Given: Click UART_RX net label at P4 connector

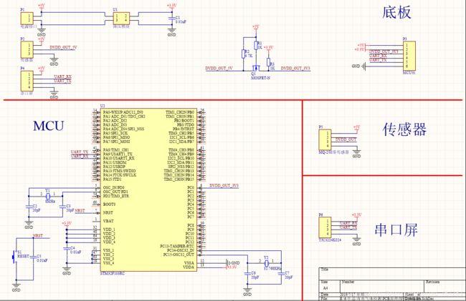Looking at the screenshot, I should (x=62, y=77).
